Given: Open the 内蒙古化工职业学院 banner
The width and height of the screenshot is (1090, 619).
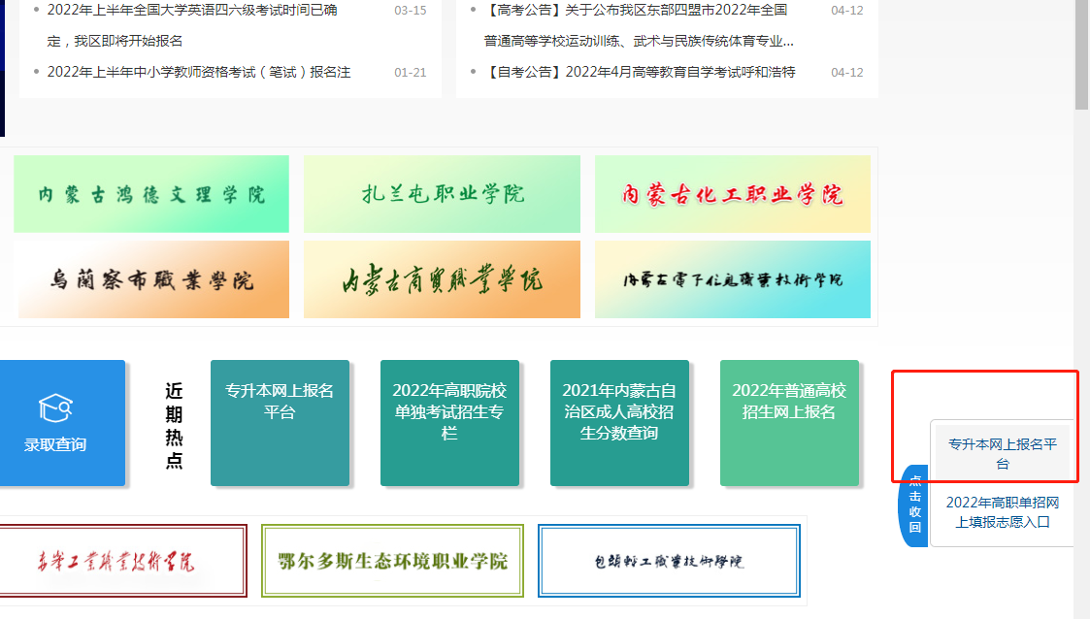Looking at the screenshot, I should [x=732, y=193].
